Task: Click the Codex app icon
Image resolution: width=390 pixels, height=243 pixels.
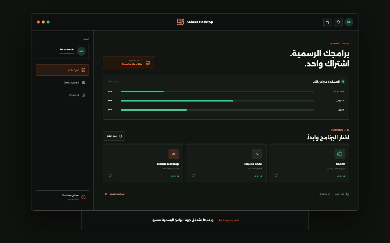Action: tap(340, 154)
